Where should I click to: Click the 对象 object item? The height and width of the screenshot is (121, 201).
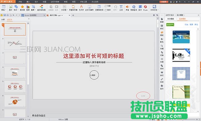(108, 6)
